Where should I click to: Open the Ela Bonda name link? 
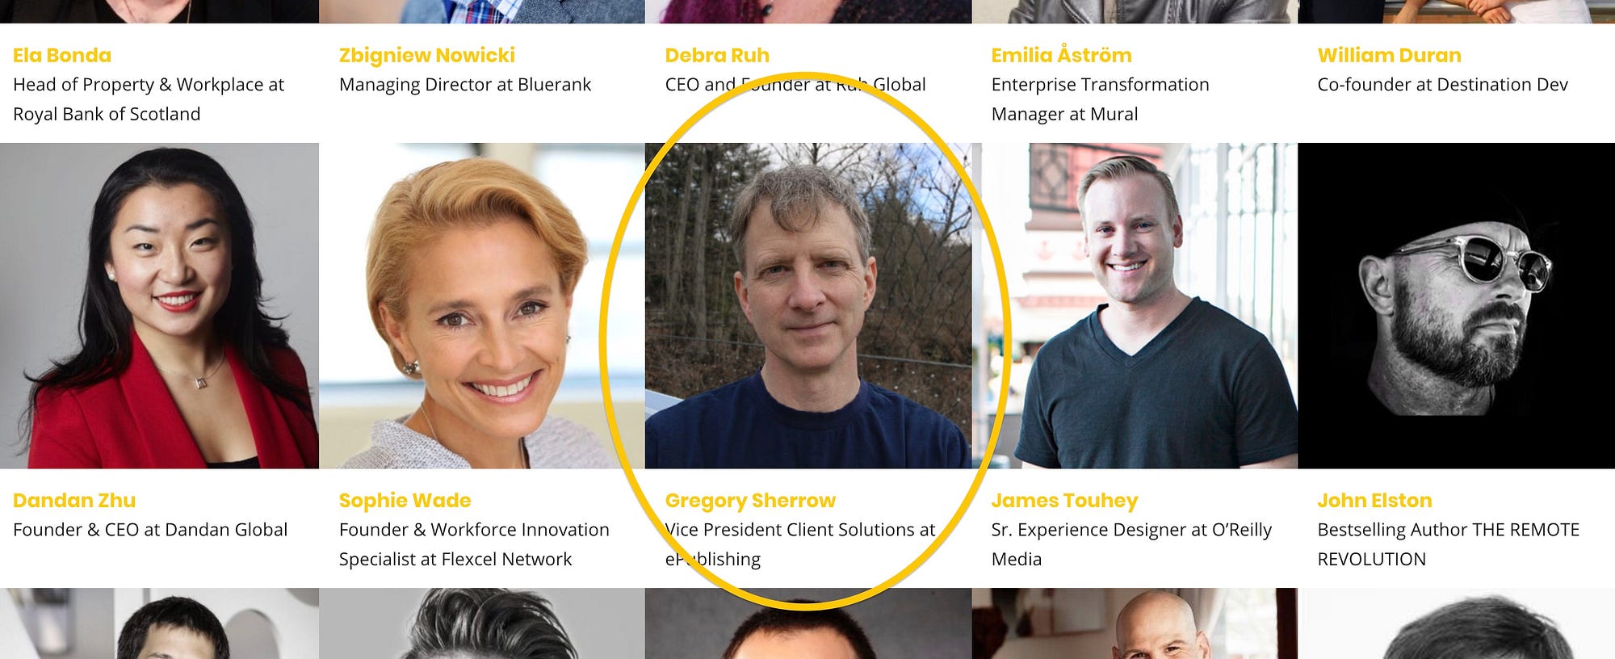point(62,55)
